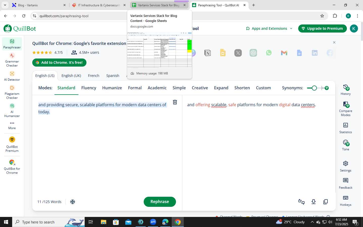Open user account avatar menu

click(x=354, y=29)
